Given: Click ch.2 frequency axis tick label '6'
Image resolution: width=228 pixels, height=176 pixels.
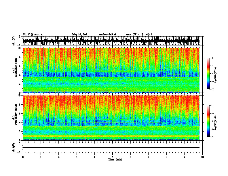Looking at the screenshot, I should point(20,114).
